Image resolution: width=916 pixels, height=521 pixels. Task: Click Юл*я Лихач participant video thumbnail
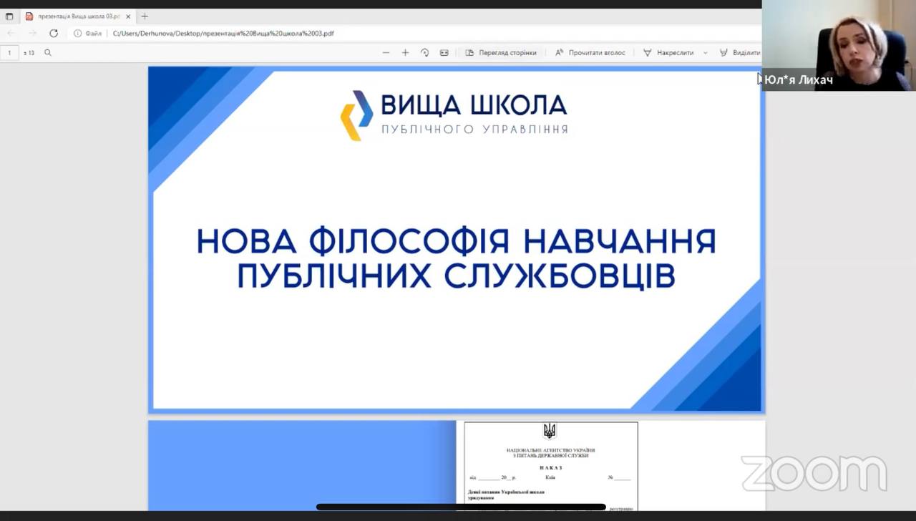point(839,44)
